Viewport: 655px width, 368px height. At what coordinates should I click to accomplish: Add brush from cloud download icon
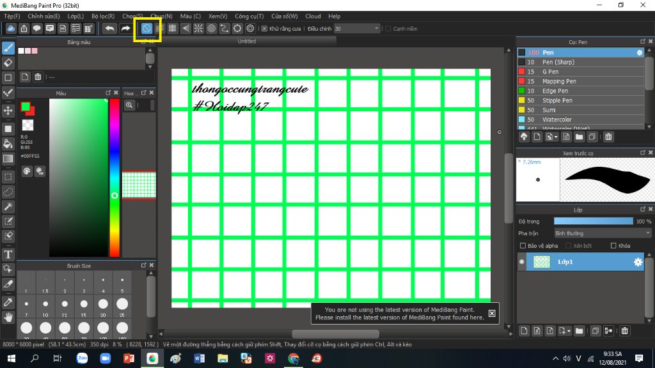(x=524, y=137)
